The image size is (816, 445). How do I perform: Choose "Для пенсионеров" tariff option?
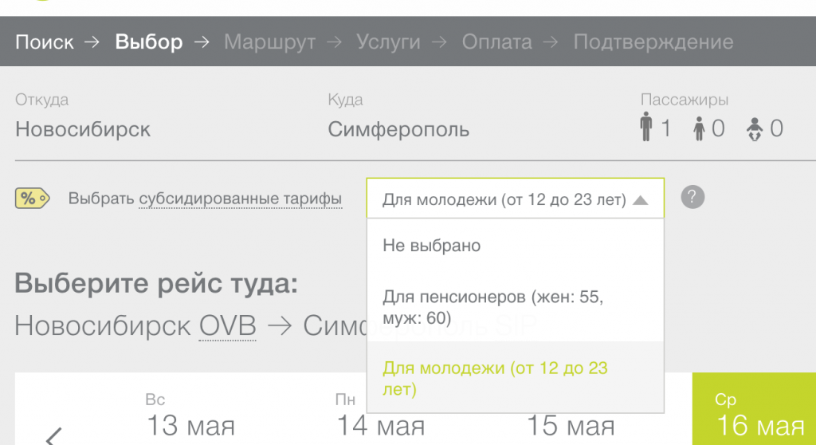[x=492, y=308]
